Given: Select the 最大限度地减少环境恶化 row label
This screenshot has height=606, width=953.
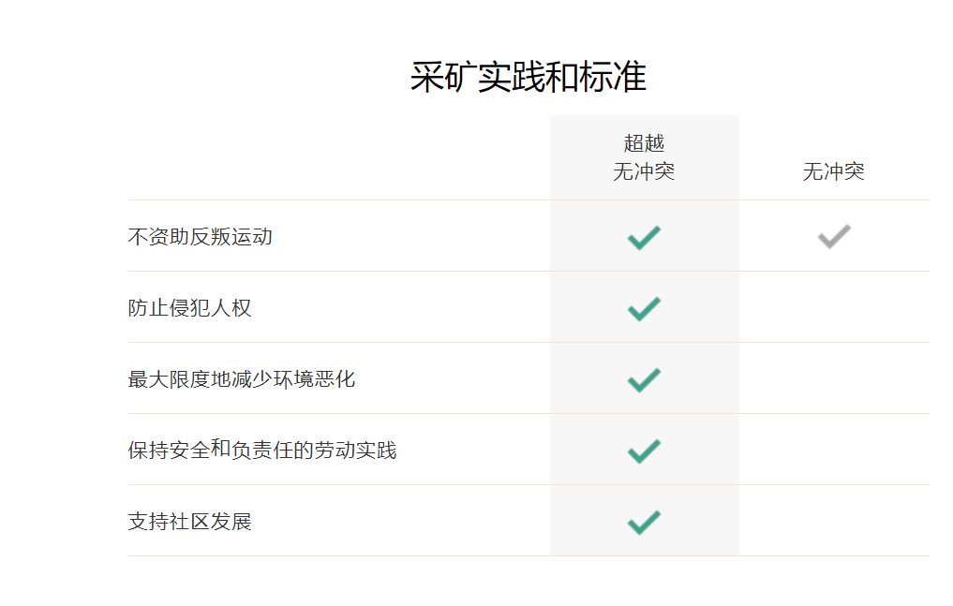Looking at the screenshot, I should click(x=242, y=379).
